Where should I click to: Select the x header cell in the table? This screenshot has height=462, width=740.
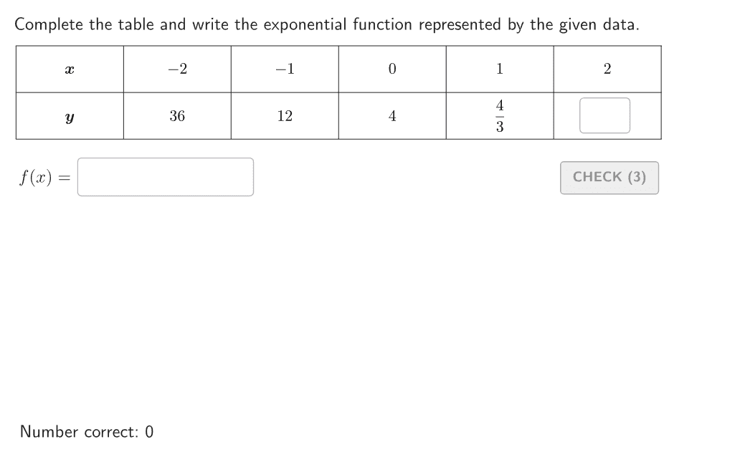[70, 69]
